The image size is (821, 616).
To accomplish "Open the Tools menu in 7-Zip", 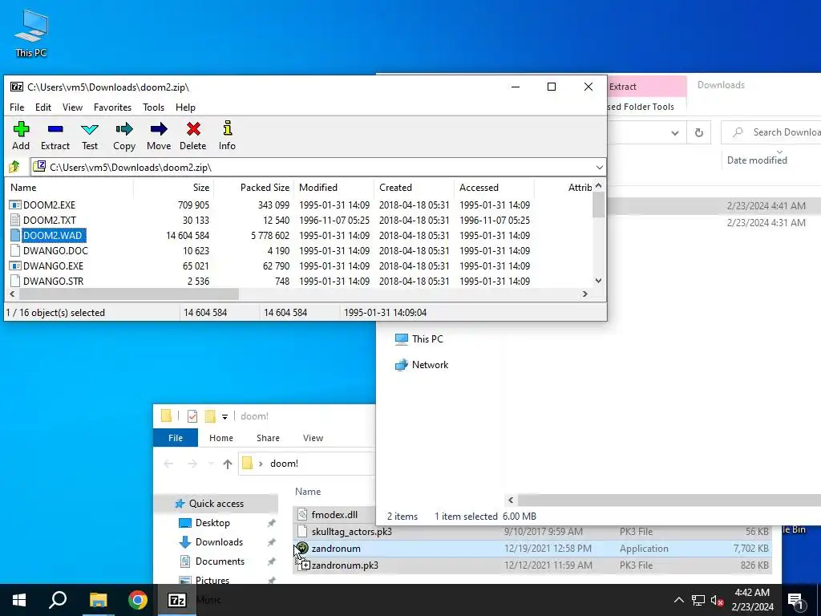I will coord(153,107).
